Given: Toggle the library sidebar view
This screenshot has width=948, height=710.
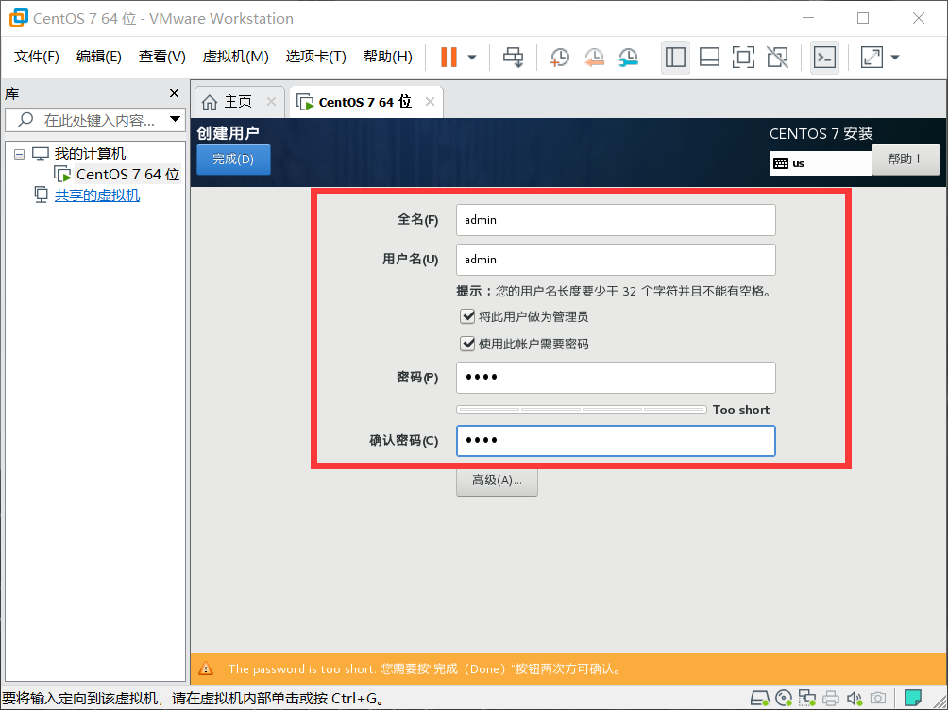Looking at the screenshot, I should click(675, 58).
